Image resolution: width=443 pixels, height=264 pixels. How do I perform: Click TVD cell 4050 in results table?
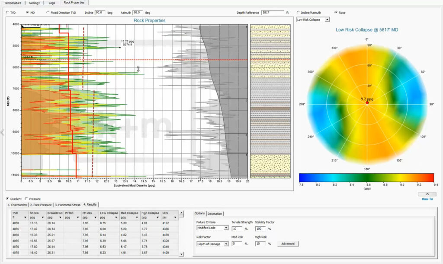[x=20, y=223]
